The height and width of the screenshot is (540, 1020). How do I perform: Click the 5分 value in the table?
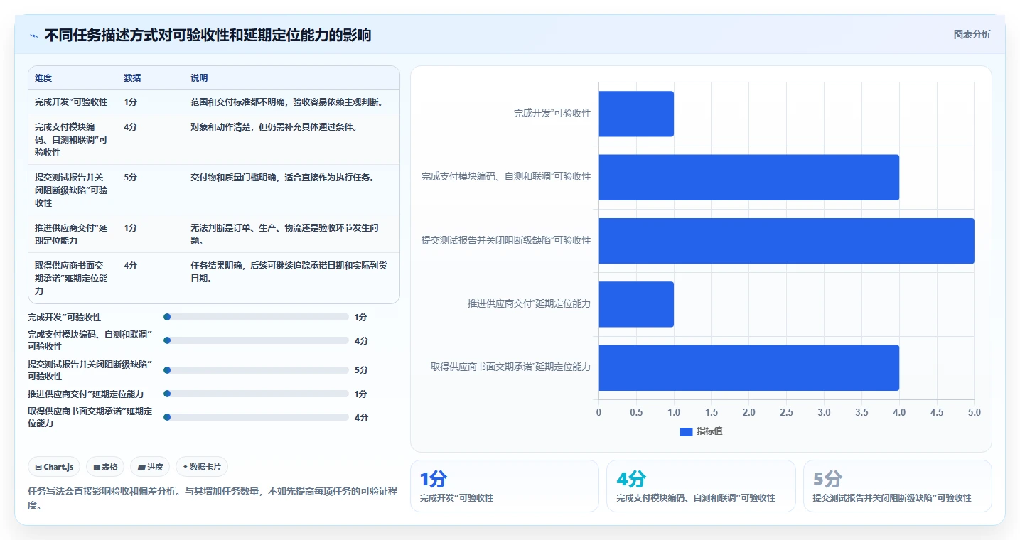(x=130, y=177)
